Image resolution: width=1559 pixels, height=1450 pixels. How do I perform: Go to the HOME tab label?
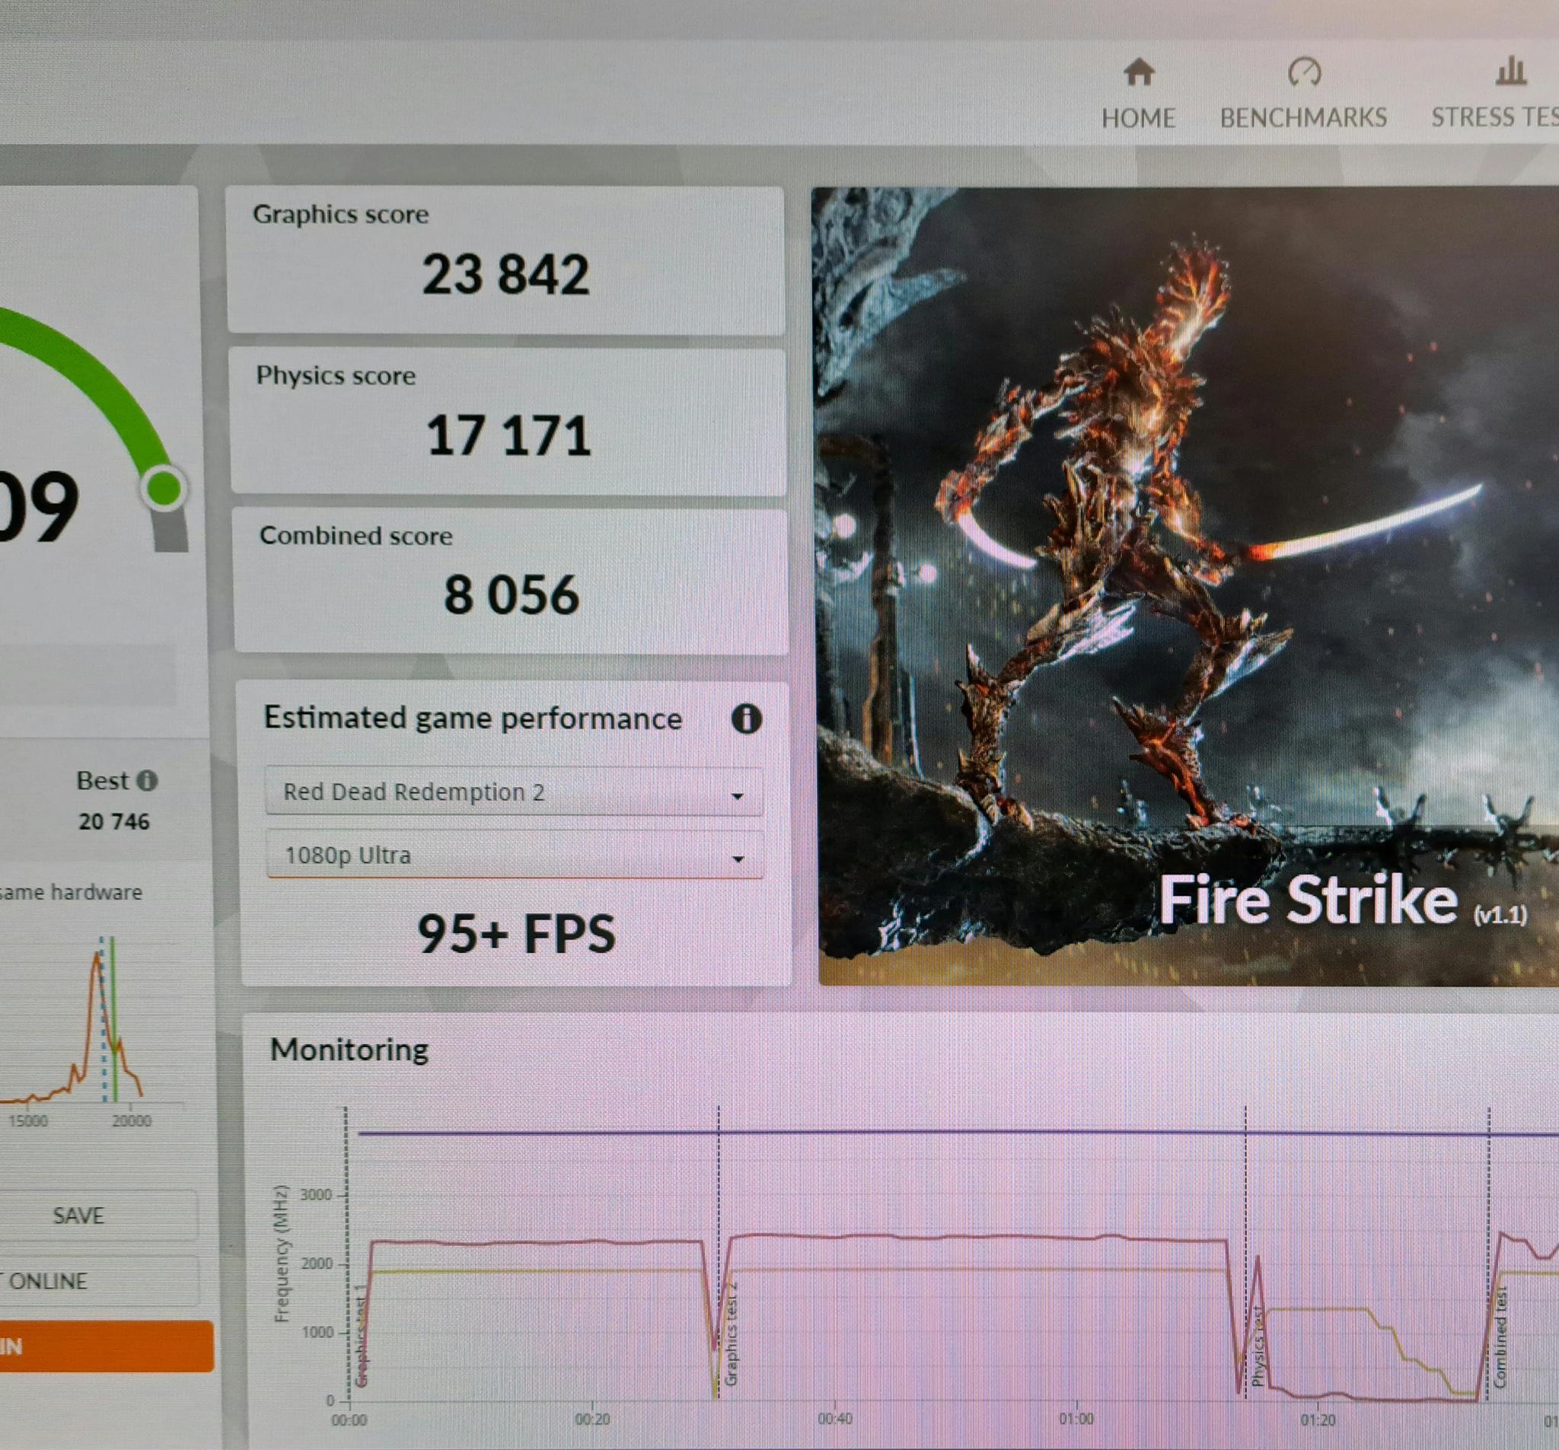click(1138, 119)
